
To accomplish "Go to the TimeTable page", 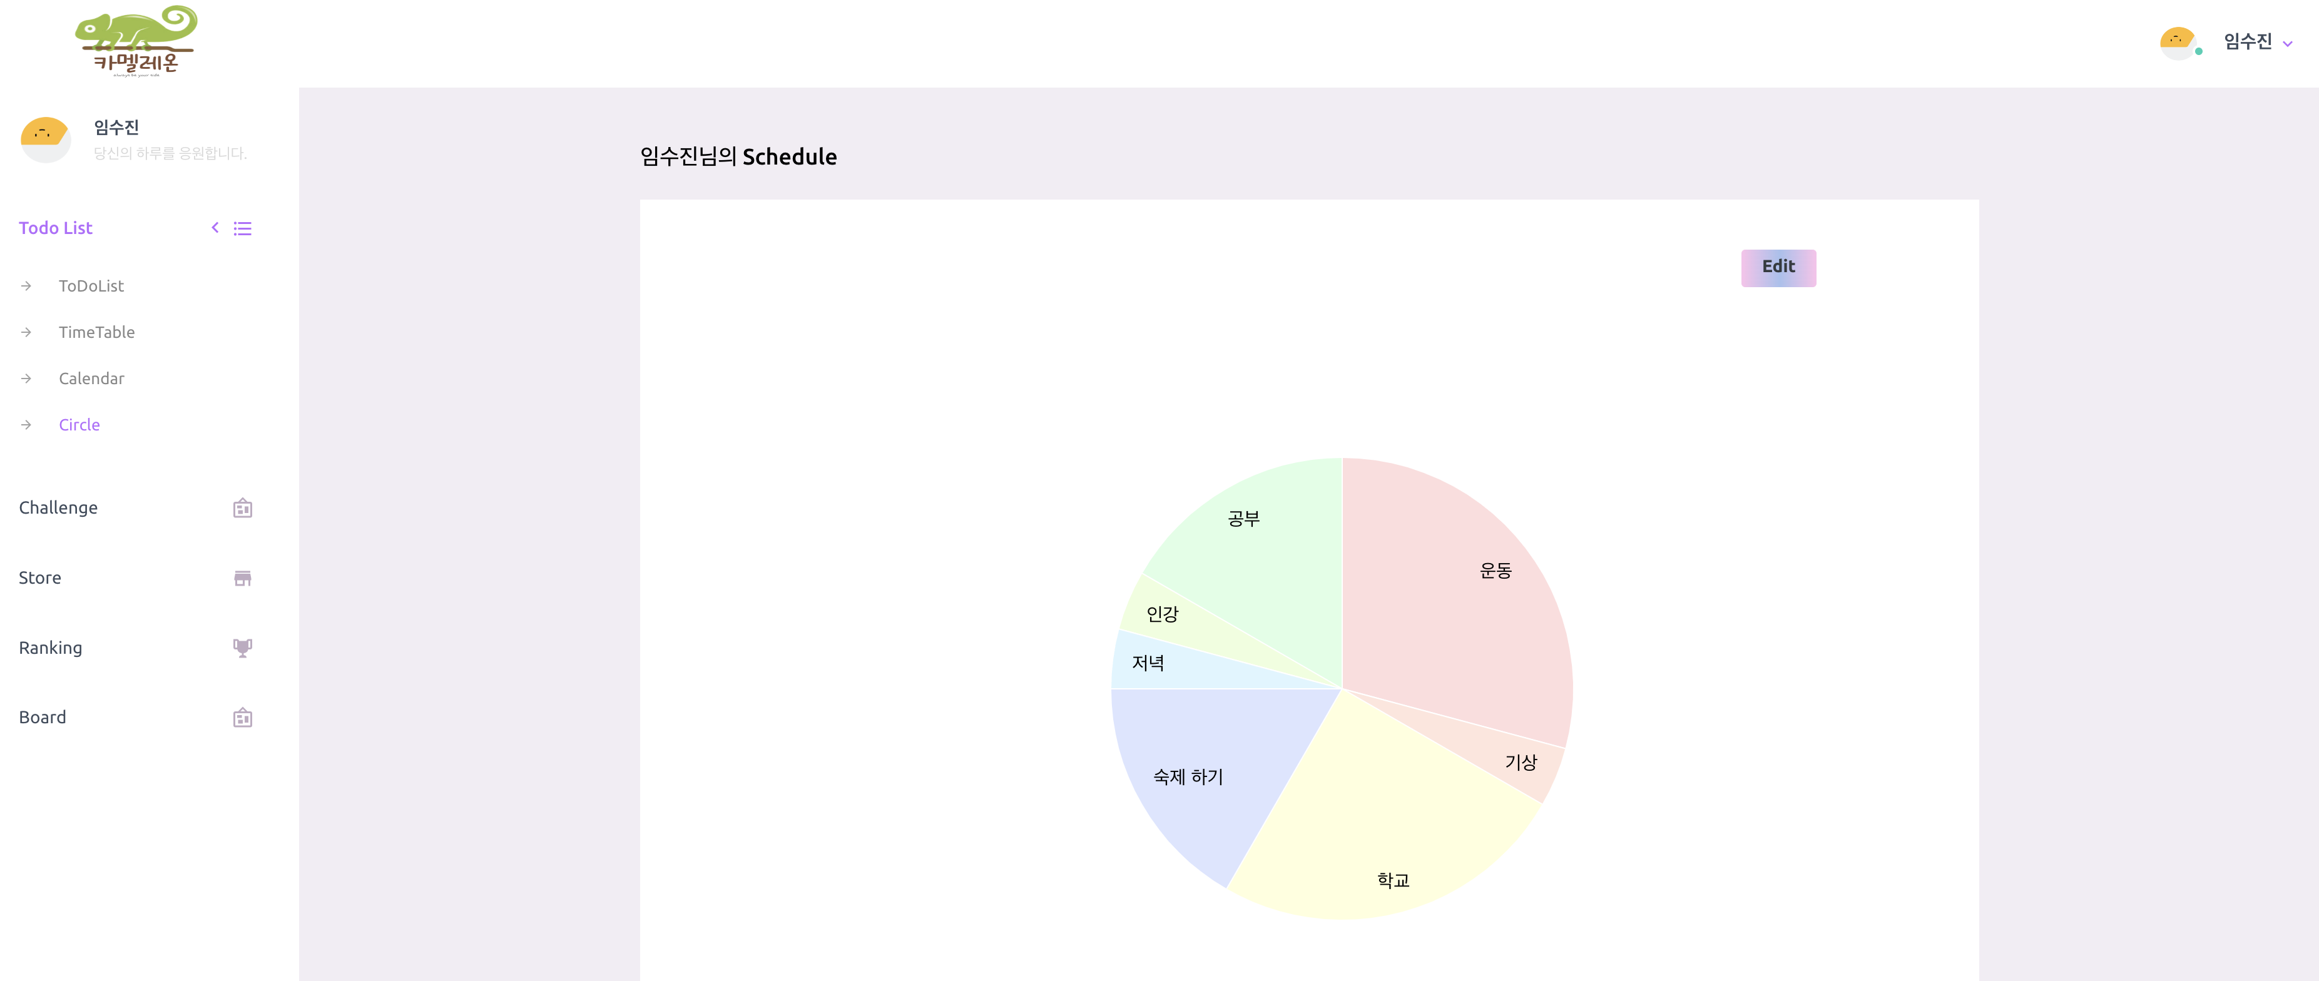I will 96,332.
